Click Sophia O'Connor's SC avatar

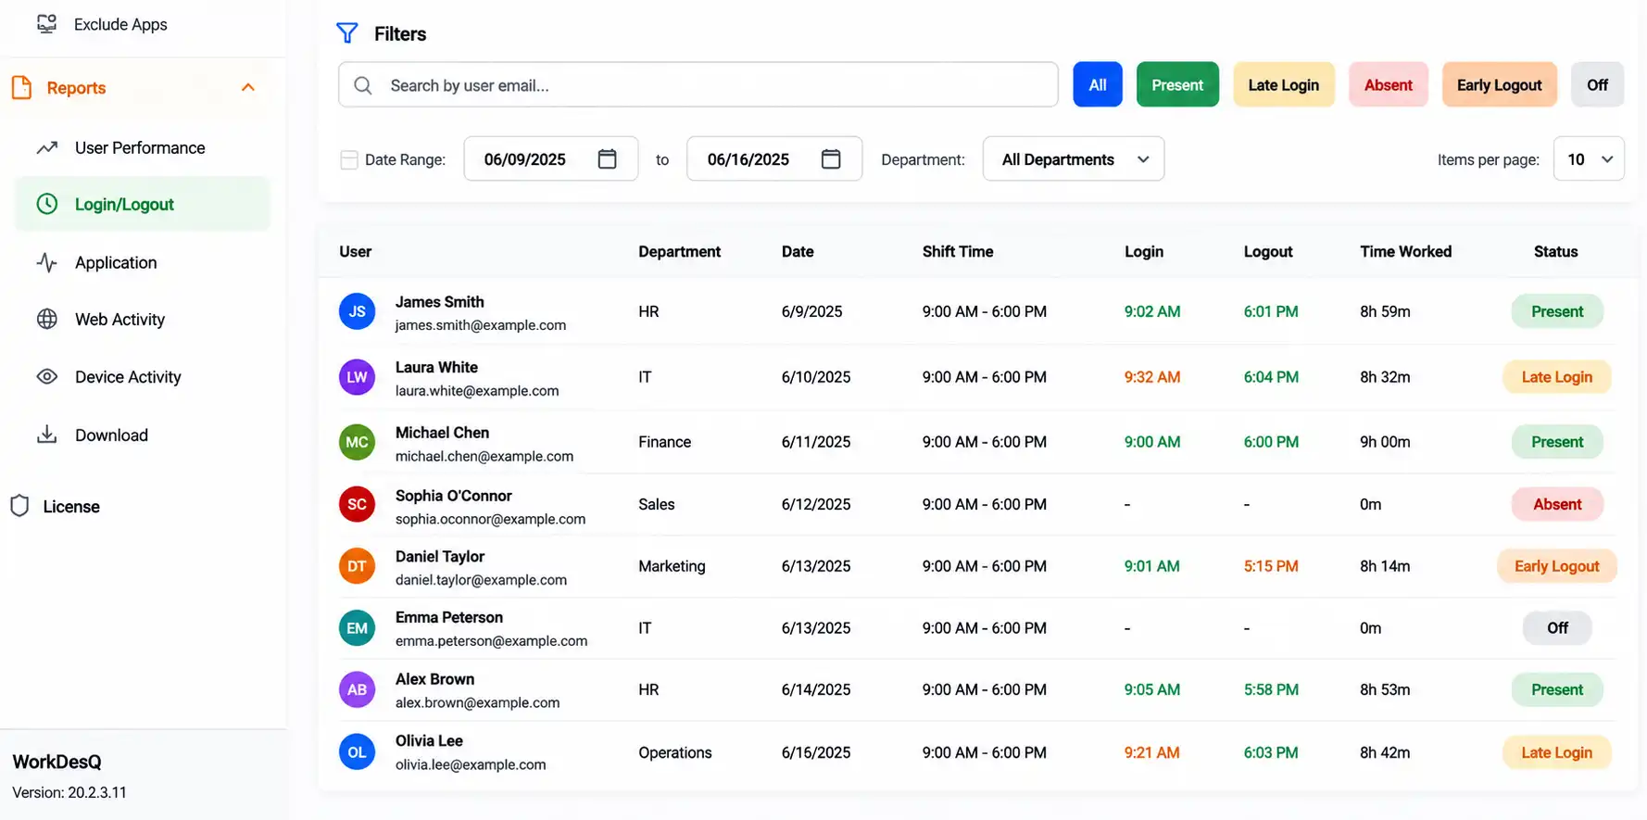(x=358, y=504)
